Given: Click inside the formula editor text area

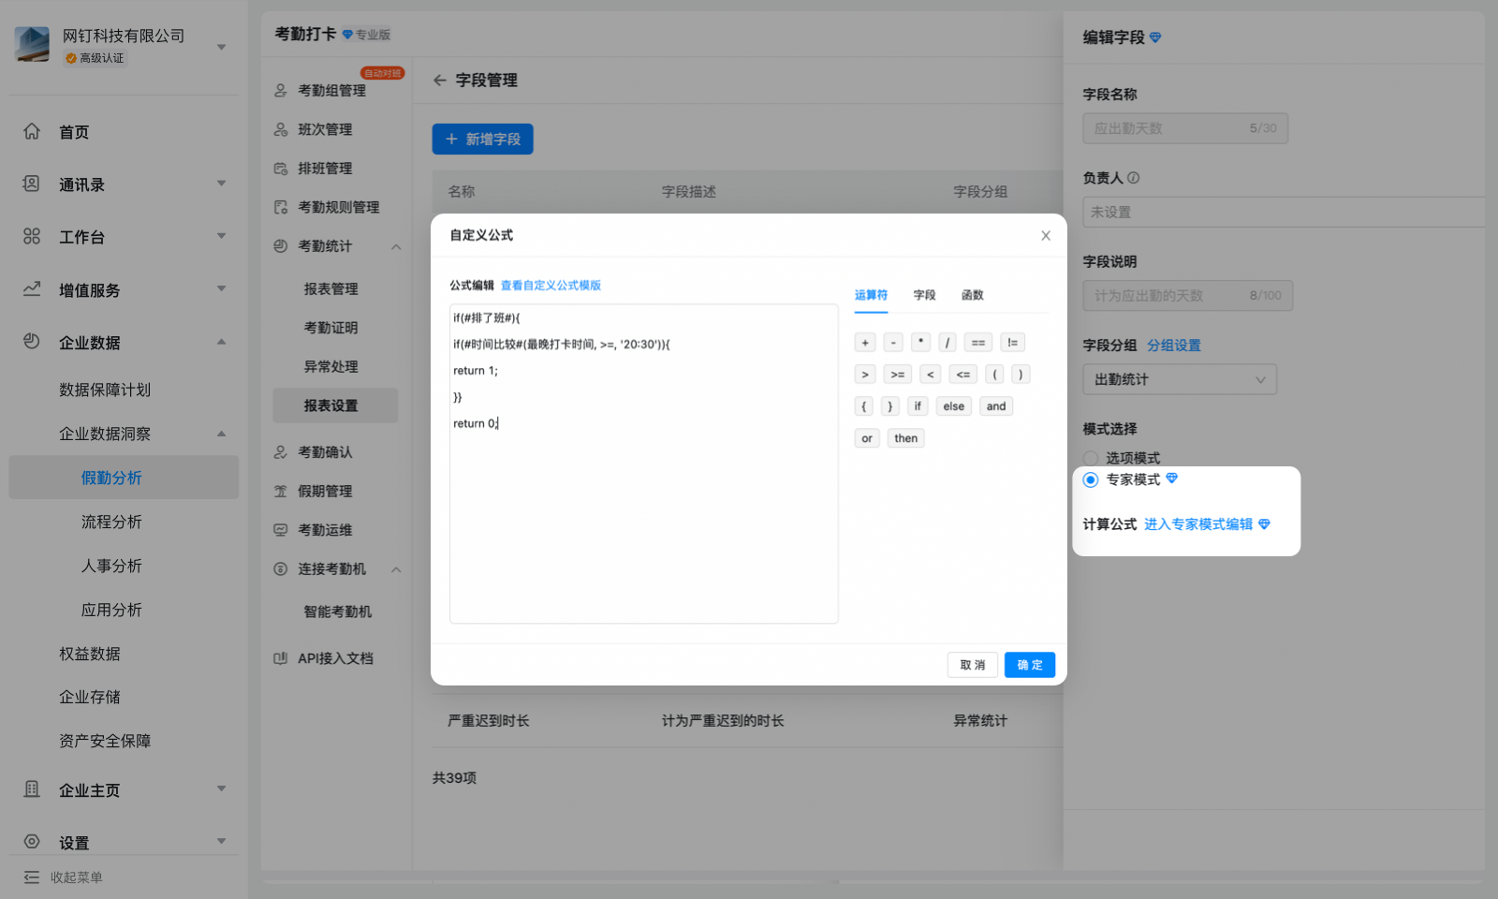Looking at the screenshot, I should 643,524.
